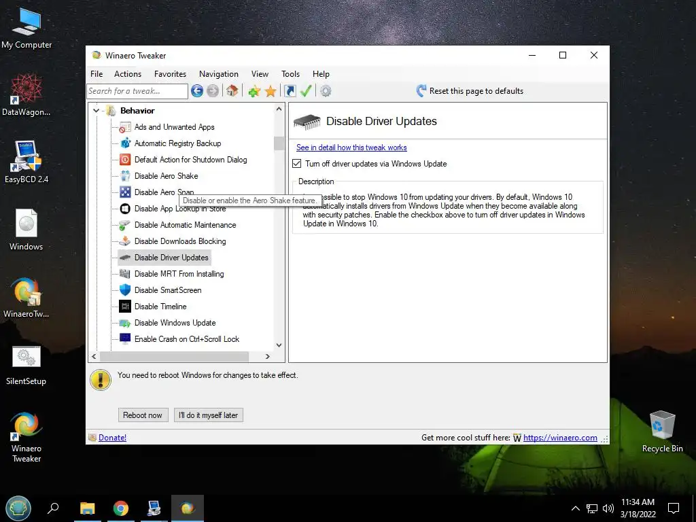Screen dimensions: 696x522
Task: Open the network tray icon
Action: (x=592, y=508)
